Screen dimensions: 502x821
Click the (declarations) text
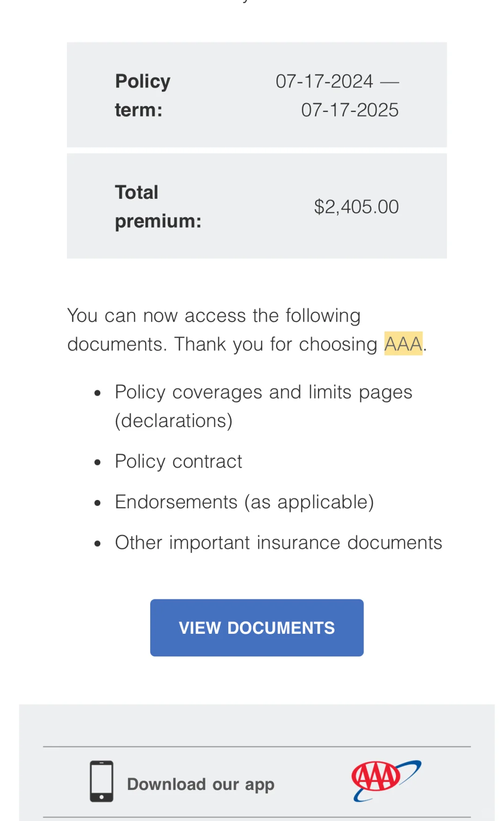click(x=173, y=420)
